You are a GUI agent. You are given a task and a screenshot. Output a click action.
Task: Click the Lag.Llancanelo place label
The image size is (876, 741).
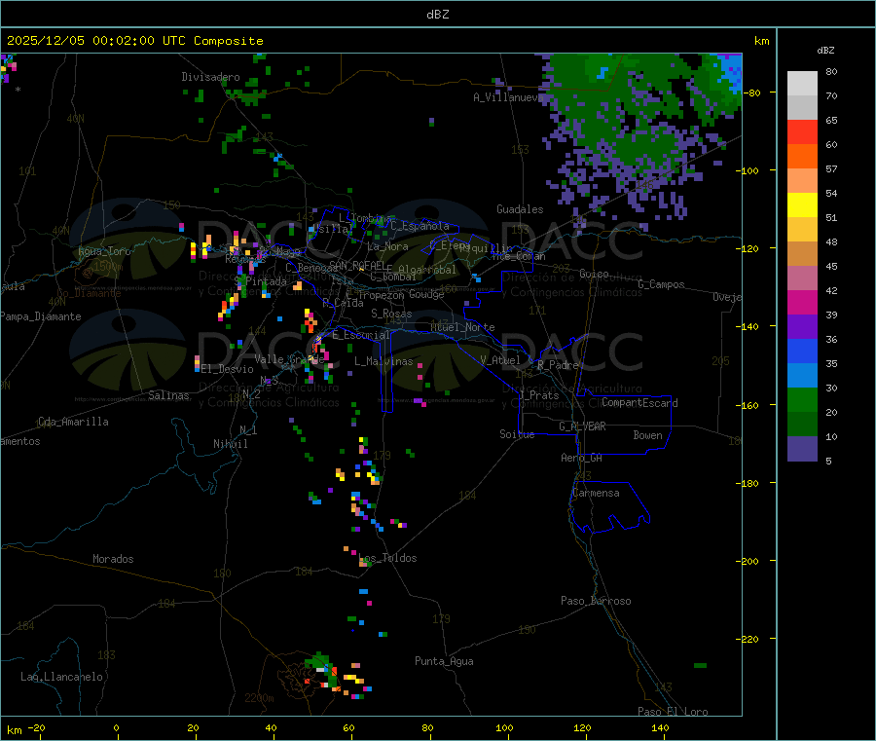click(x=62, y=677)
